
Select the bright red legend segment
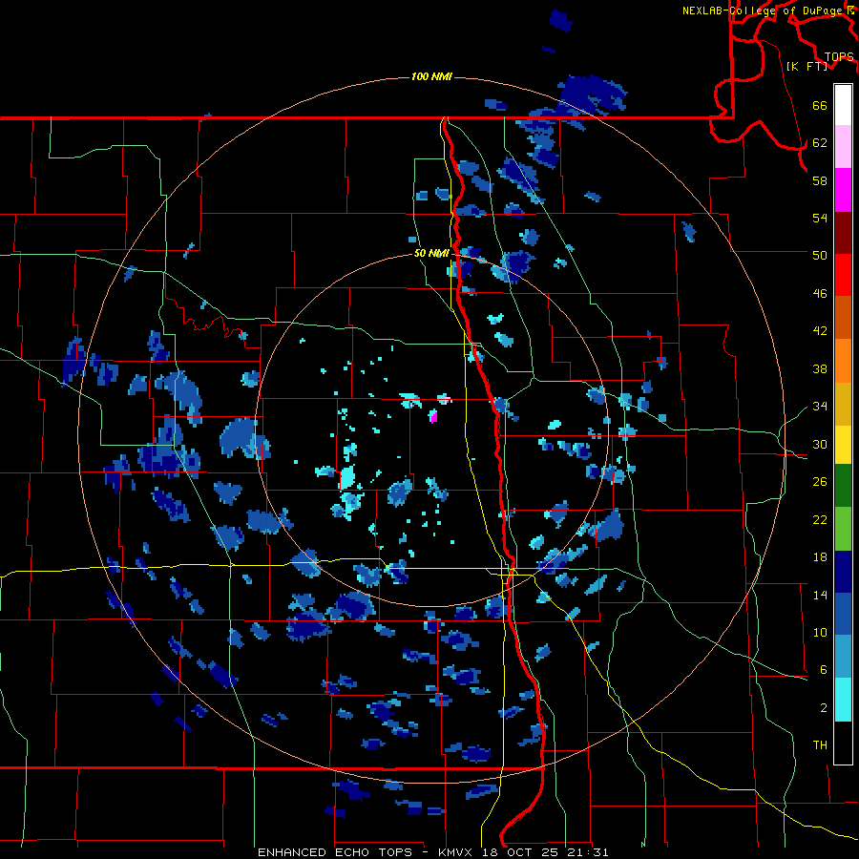click(843, 275)
